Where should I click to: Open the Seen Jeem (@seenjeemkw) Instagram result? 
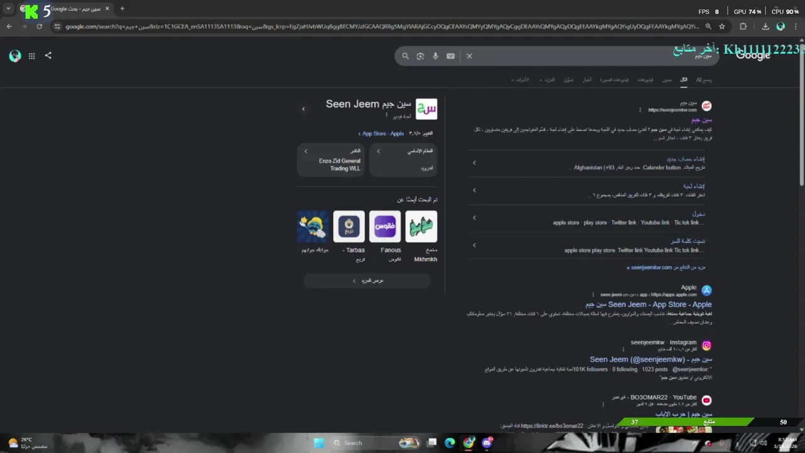651,359
